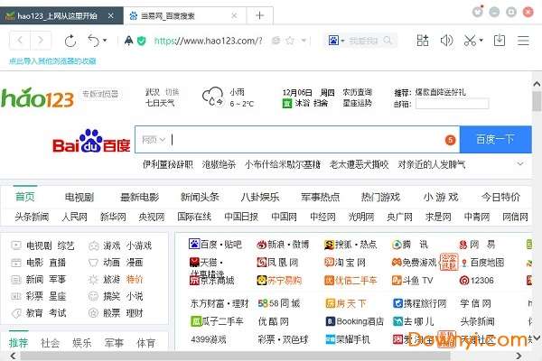
Task: Open the browser hamburger menu
Action: click(523, 41)
